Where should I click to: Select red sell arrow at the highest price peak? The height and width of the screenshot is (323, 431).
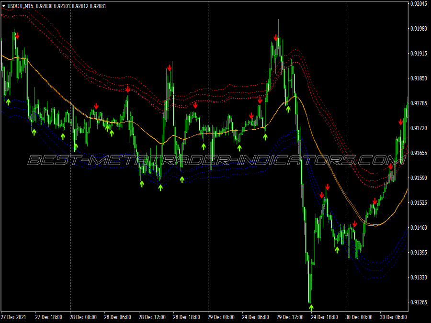(x=276, y=38)
